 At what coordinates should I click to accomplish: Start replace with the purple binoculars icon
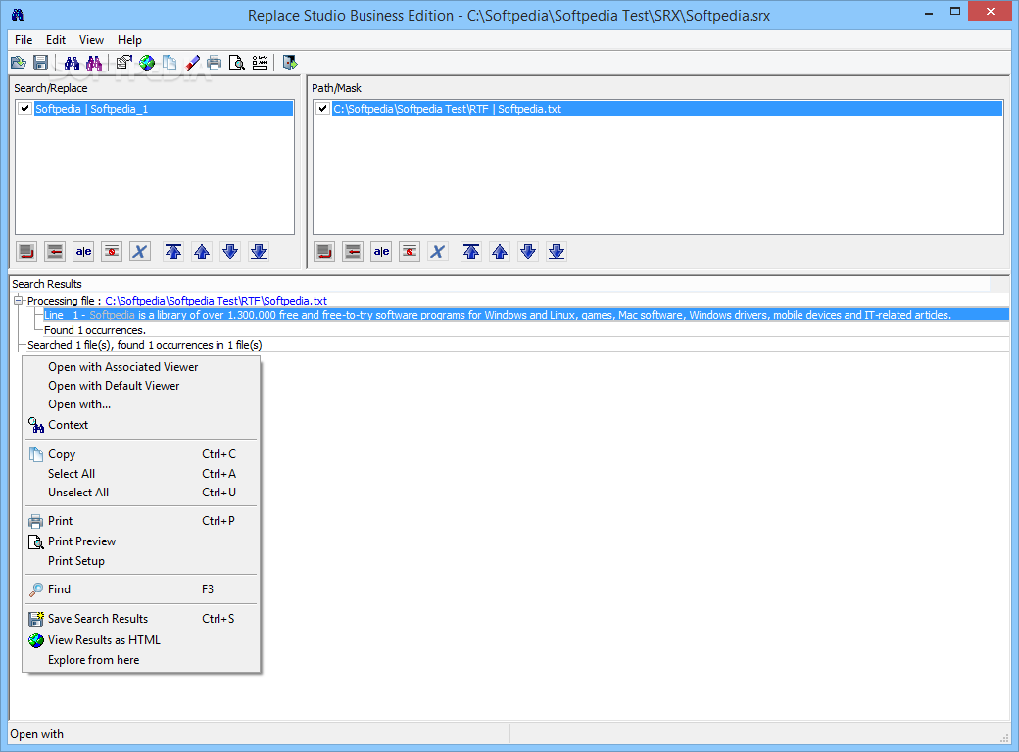click(94, 63)
